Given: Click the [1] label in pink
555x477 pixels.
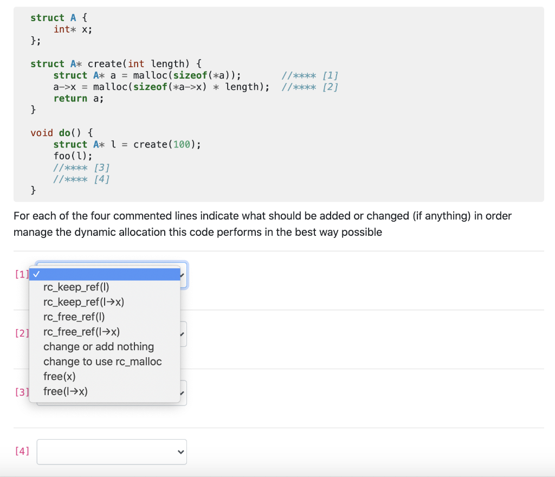Looking at the screenshot, I should 21,275.
